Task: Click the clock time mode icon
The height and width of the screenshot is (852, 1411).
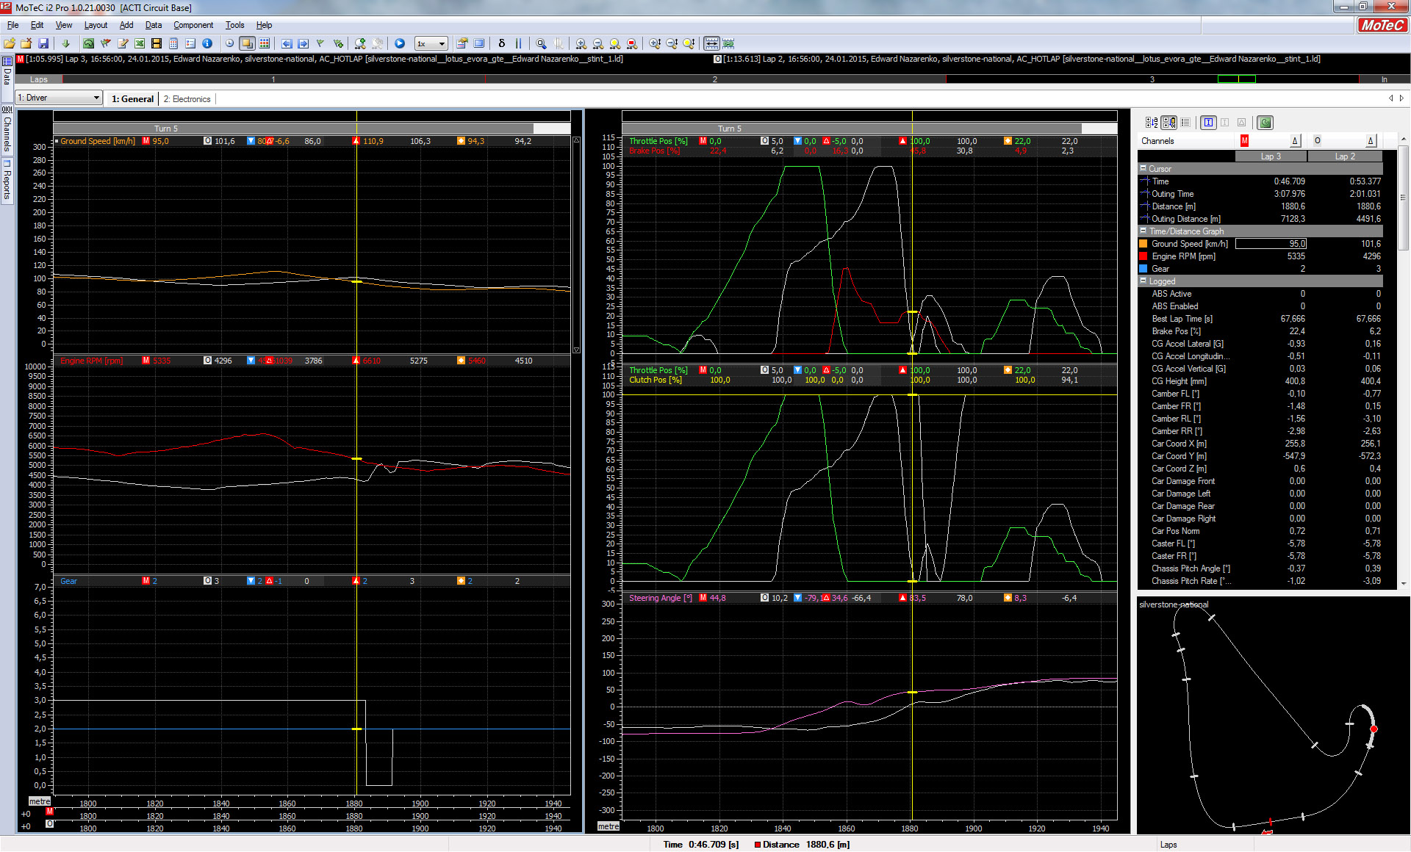Action: click(x=229, y=43)
